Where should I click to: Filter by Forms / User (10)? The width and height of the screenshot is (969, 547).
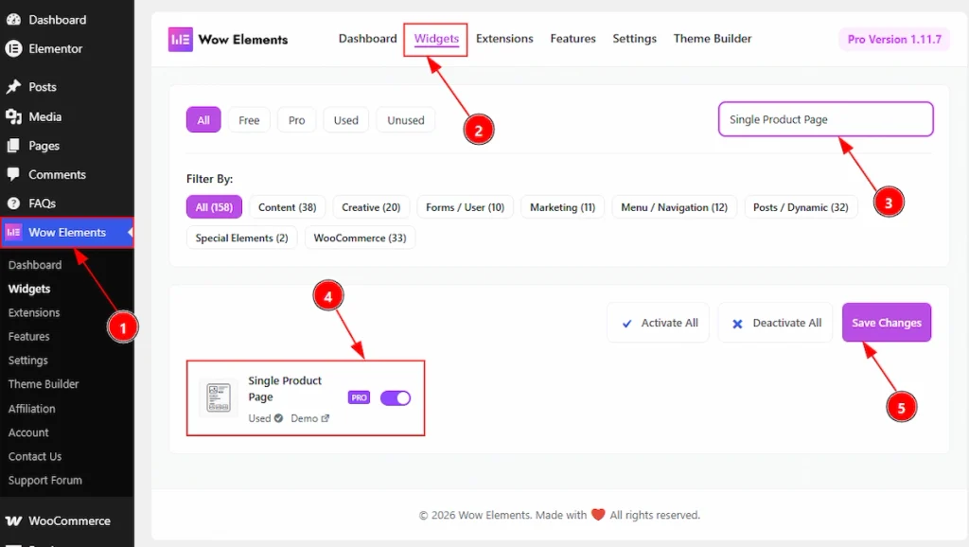pyautogui.click(x=466, y=207)
